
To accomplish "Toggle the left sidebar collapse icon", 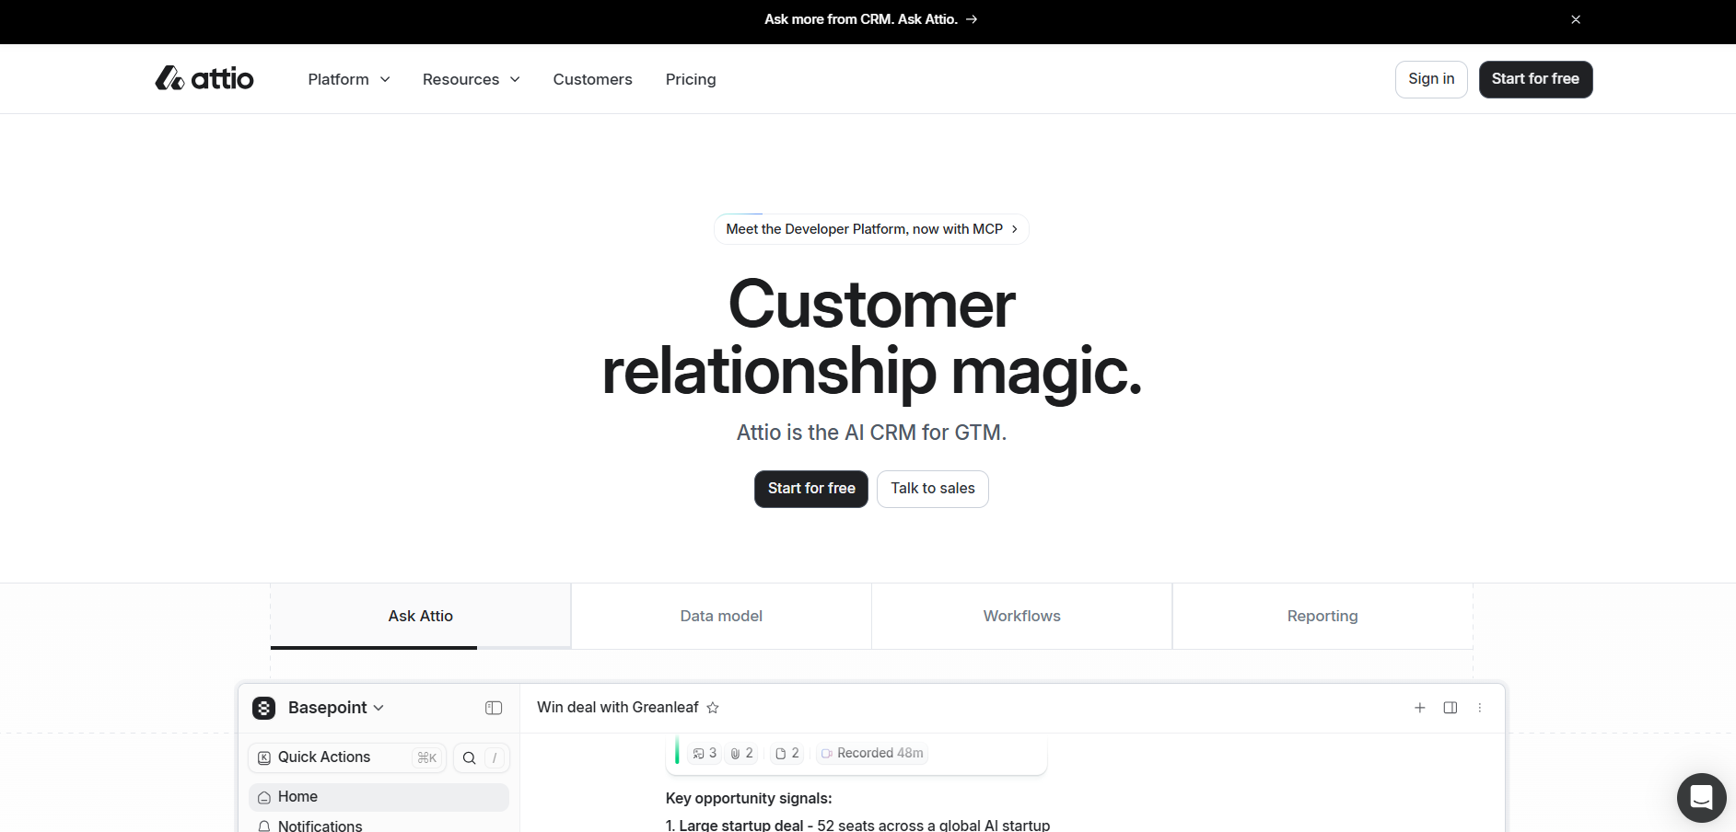I will pos(494,708).
